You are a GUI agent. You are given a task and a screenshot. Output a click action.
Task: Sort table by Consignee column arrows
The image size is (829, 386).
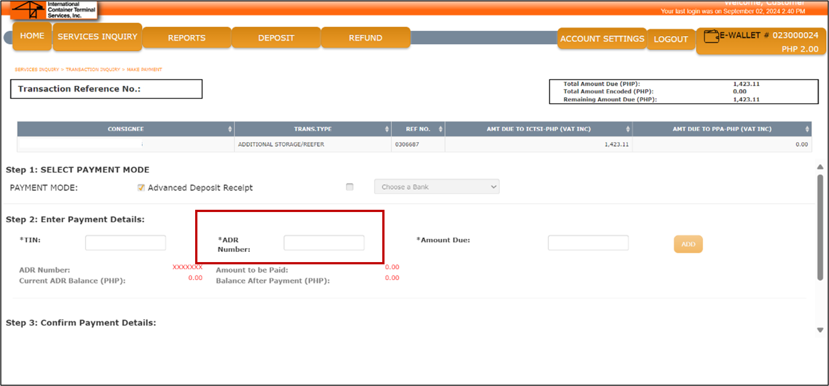coord(230,129)
